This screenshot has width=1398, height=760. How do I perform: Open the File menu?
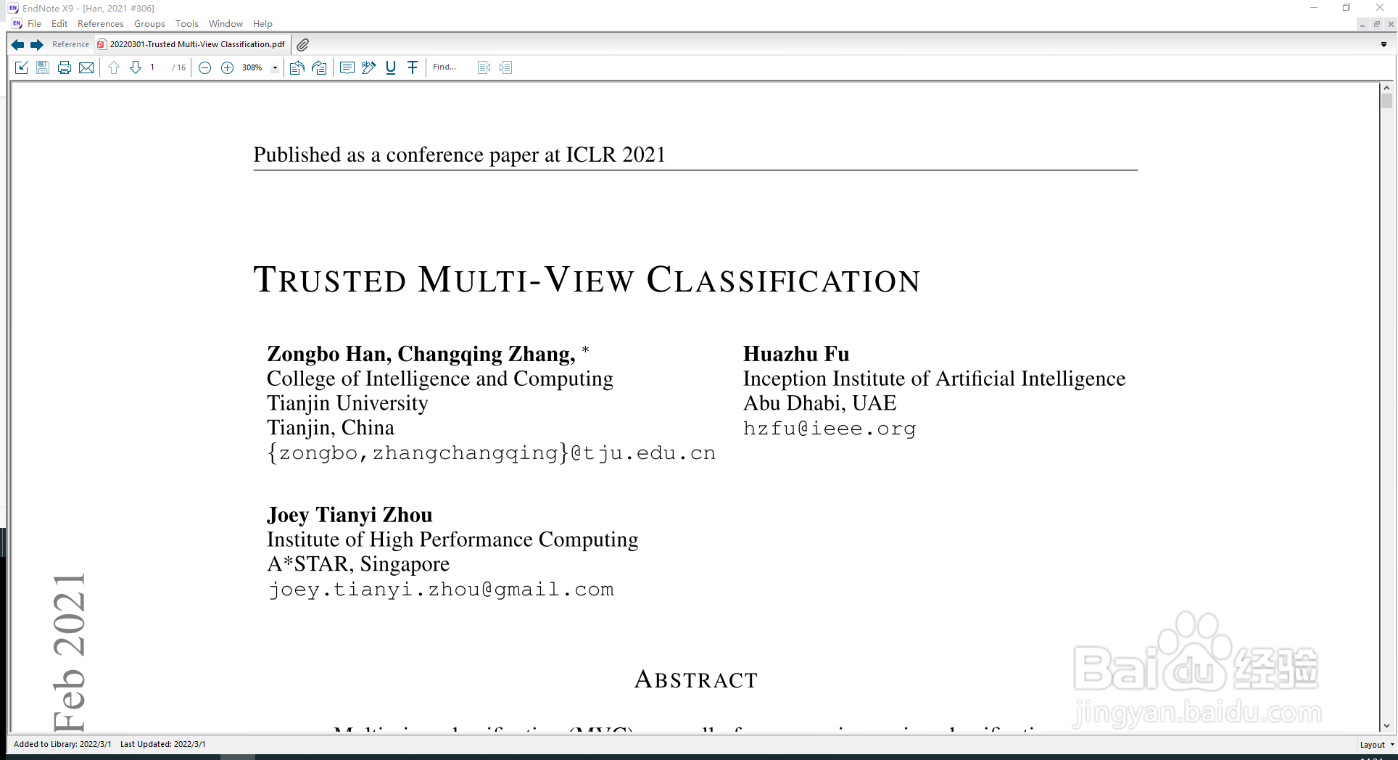(x=34, y=24)
